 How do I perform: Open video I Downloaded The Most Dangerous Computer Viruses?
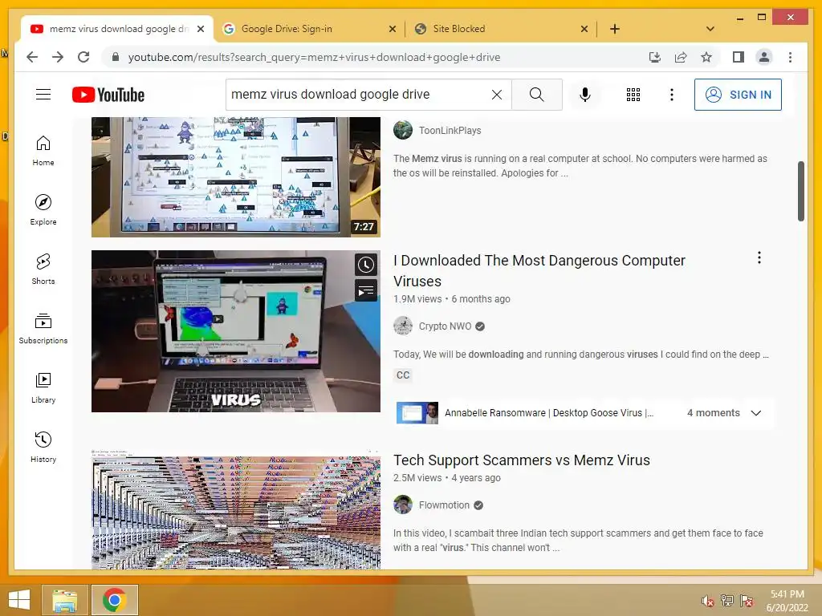coord(539,271)
